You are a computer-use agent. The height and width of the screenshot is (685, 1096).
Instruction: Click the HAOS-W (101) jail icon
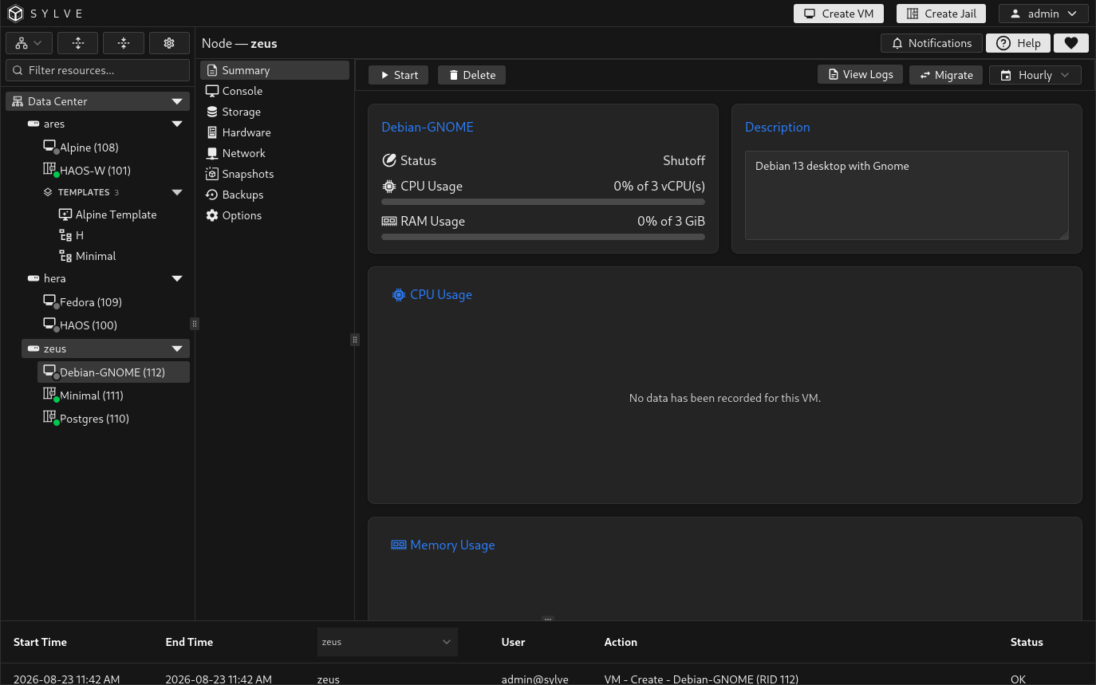coord(50,170)
